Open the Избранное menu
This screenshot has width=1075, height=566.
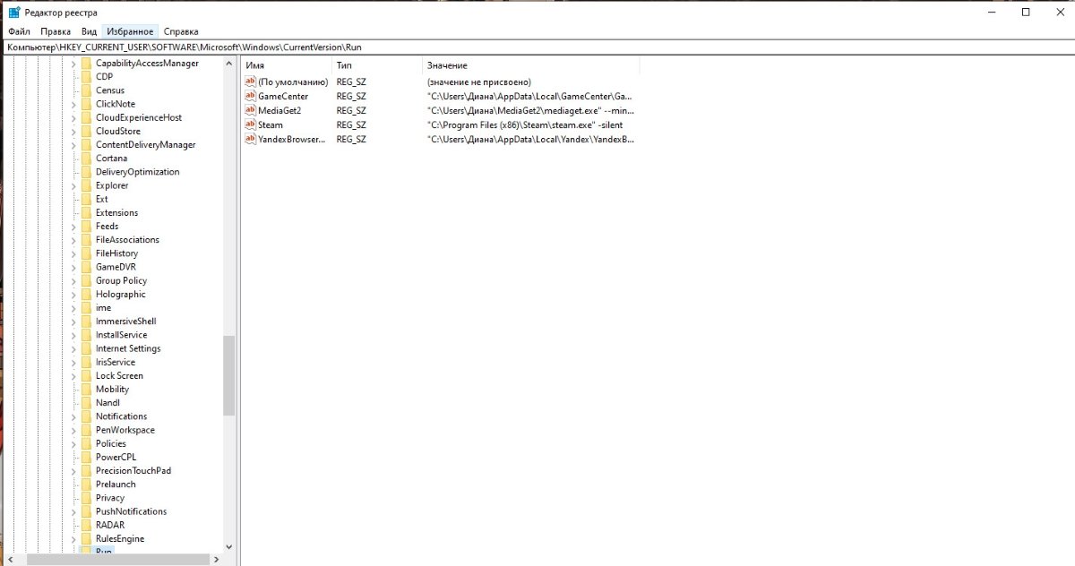click(x=130, y=31)
